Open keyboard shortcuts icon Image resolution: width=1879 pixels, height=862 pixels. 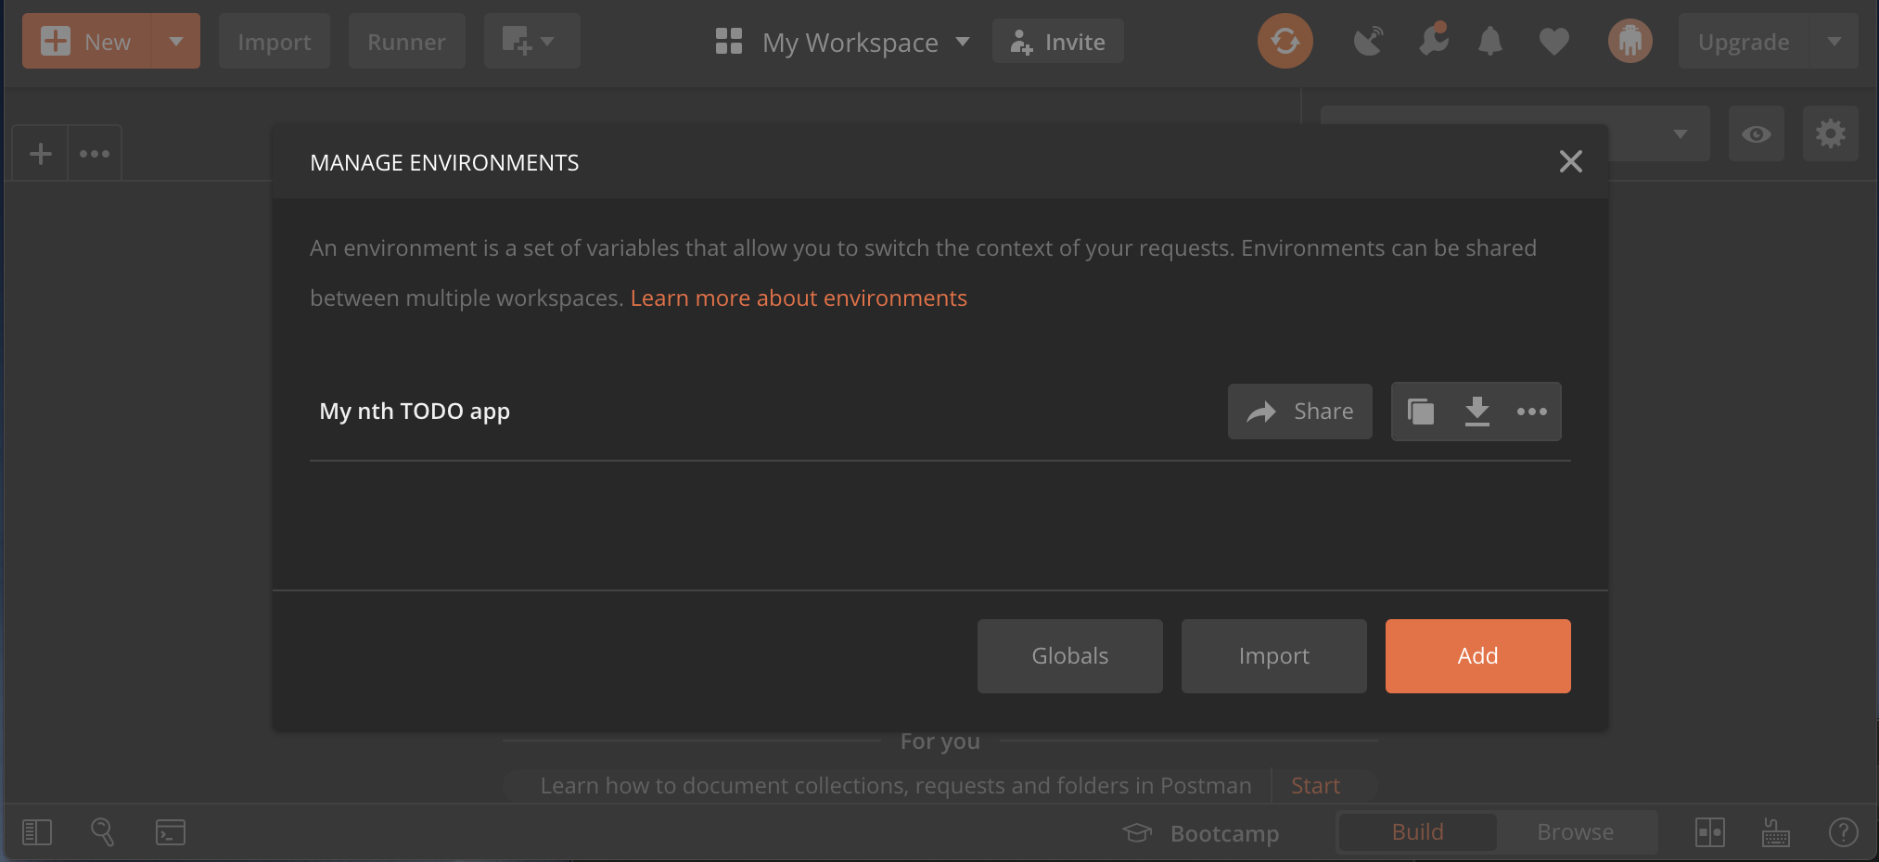click(1775, 832)
